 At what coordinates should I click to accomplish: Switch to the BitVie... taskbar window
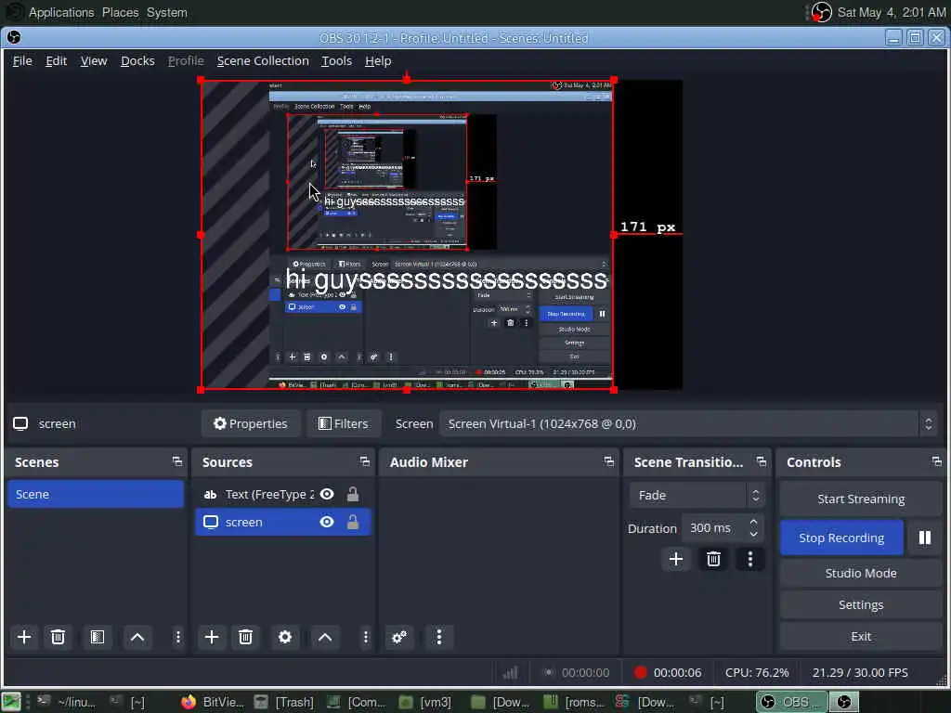tap(213, 702)
